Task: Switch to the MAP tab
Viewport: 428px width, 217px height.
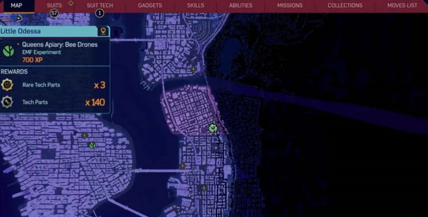Action: point(16,5)
